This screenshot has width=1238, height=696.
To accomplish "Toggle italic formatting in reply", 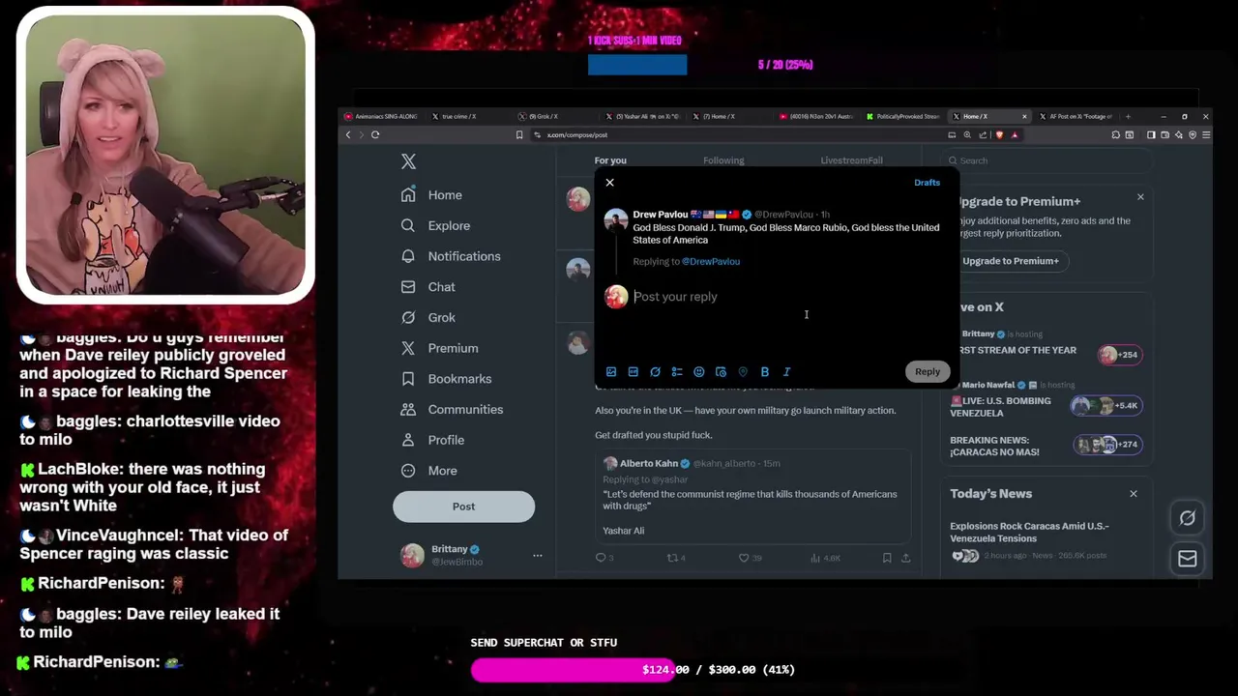I will coord(786,372).
